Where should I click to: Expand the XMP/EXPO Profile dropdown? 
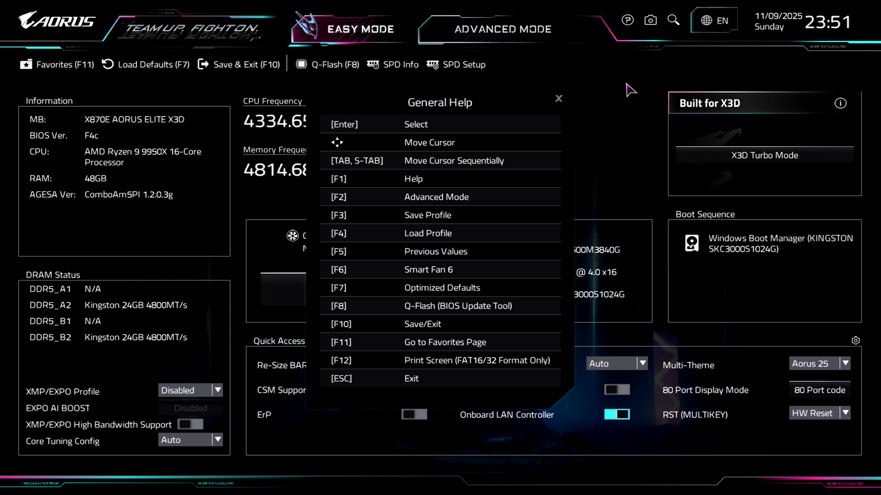click(x=190, y=390)
